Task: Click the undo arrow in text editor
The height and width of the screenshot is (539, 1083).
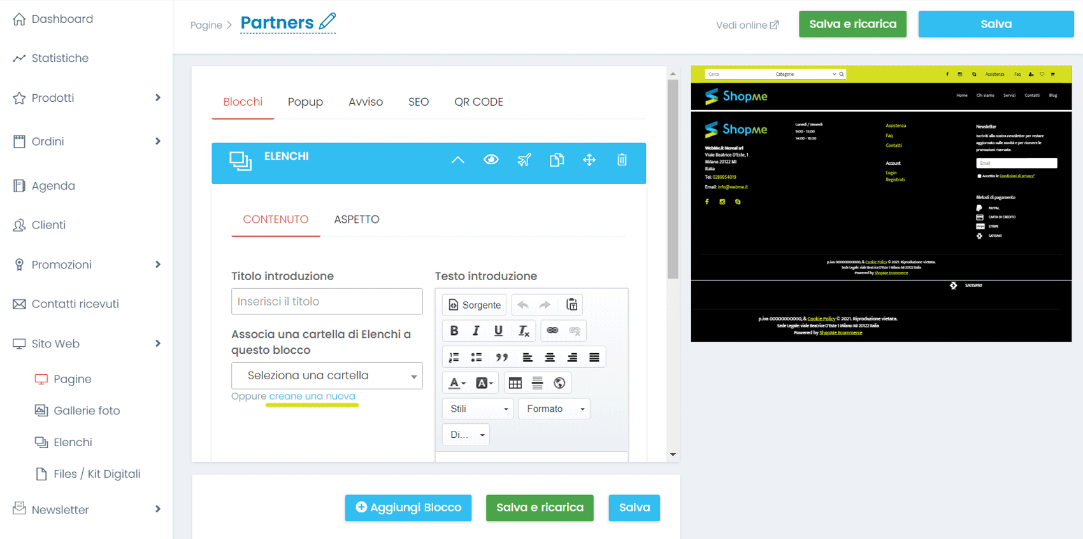Action: 523,305
